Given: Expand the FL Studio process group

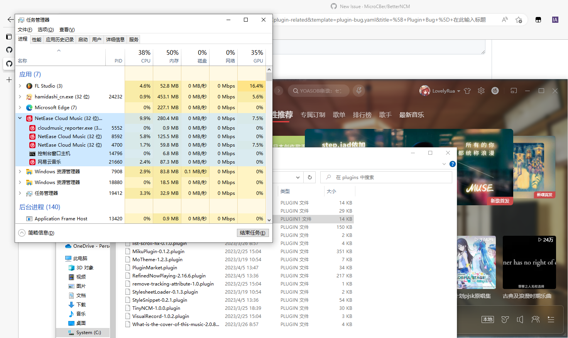Looking at the screenshot, I should click(x=20, y=86).
